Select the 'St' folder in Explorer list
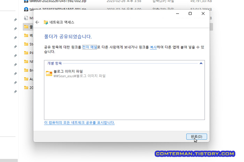This screenshot has height=162, width=244. 29,44
